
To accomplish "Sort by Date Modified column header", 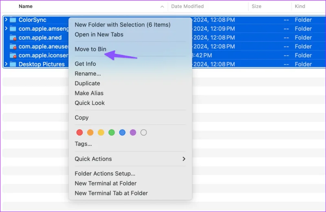I will [x=187, y=7].
